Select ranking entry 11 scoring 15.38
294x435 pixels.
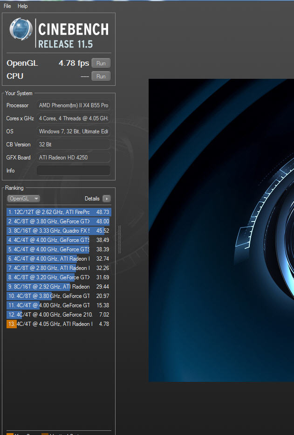click(x=59, y=305)
